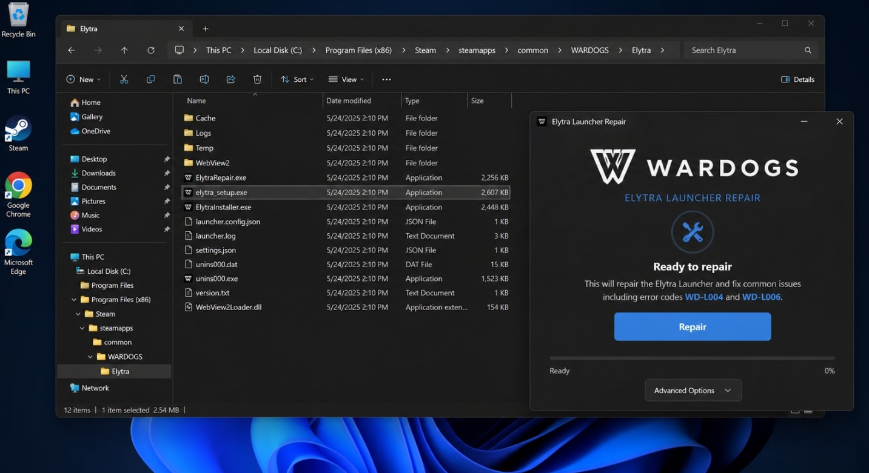This screenshot has width=869, height=473.
Task: Click the pin icon beside Videos
Action: click(x=167, y=230)
